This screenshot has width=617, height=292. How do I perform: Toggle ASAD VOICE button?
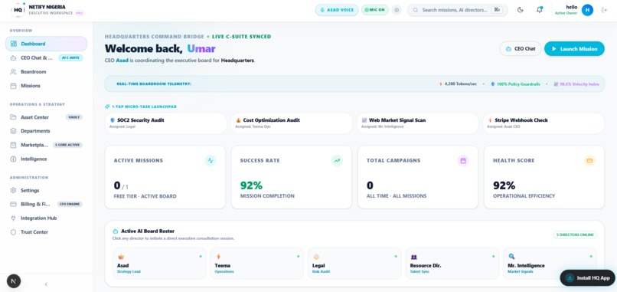[x=337, y=10]
